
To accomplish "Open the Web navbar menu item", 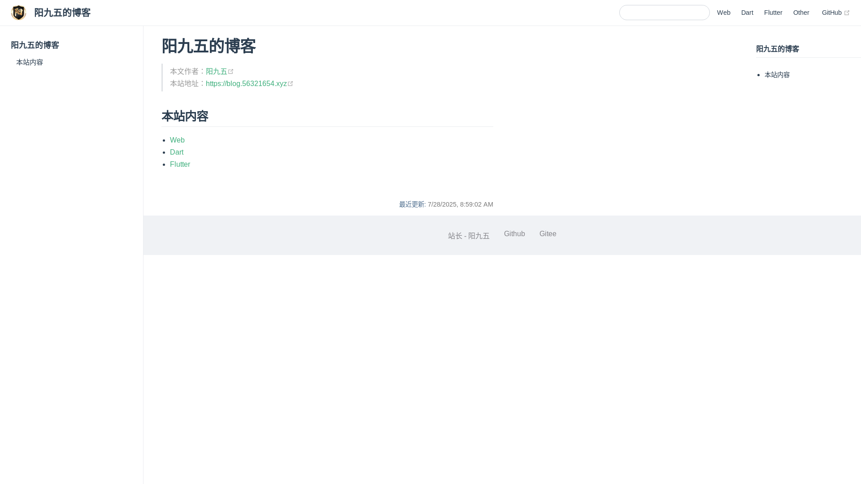I will pos(723,13).
